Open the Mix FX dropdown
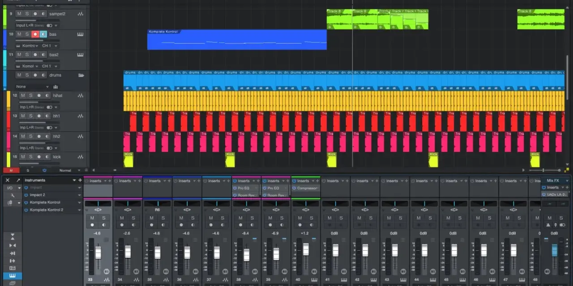Viewport: 573px width, 286px height. click(x=567, y=181)
